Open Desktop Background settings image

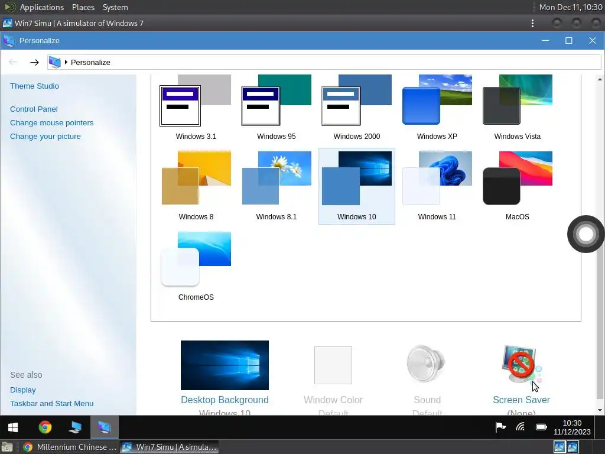tap(225, 365)
